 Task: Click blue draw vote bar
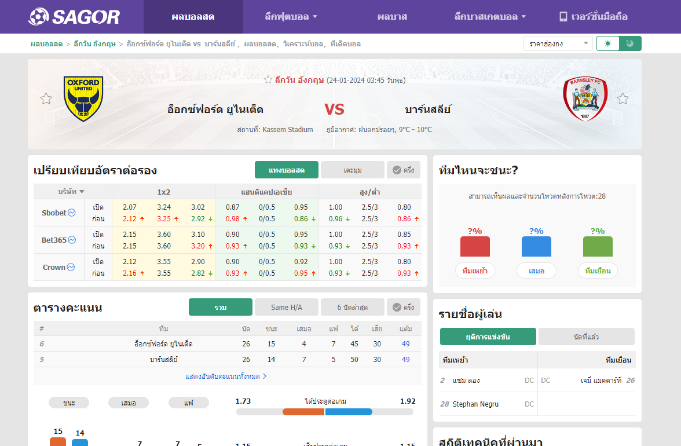click(x=536, y=246)
